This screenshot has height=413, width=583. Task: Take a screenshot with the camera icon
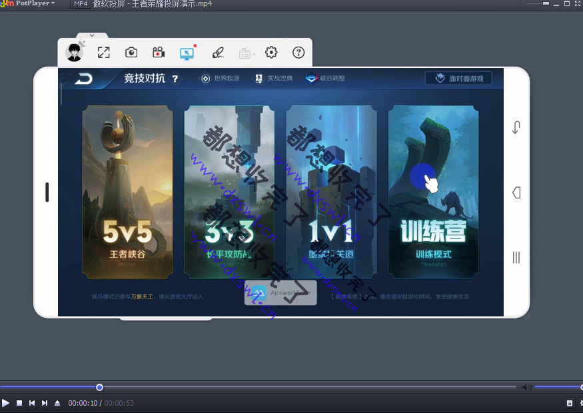click(x=131, y=53)
